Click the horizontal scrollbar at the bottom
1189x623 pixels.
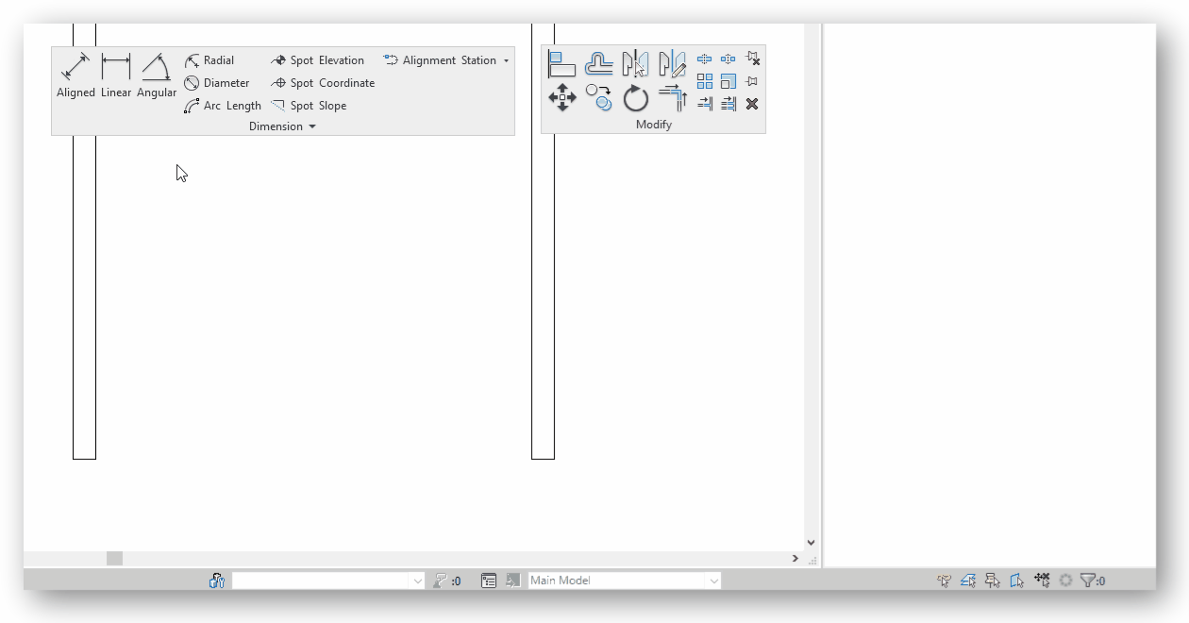(x=113, y=558)
